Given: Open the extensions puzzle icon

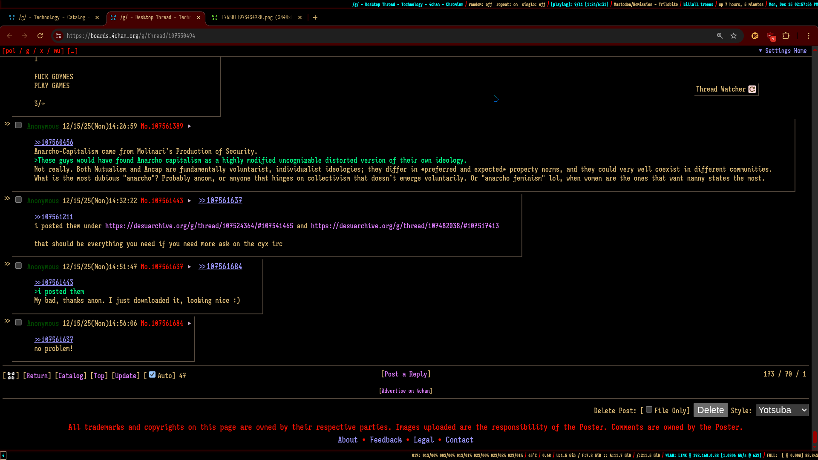Looking at the screenshot, I should (786, 36).
